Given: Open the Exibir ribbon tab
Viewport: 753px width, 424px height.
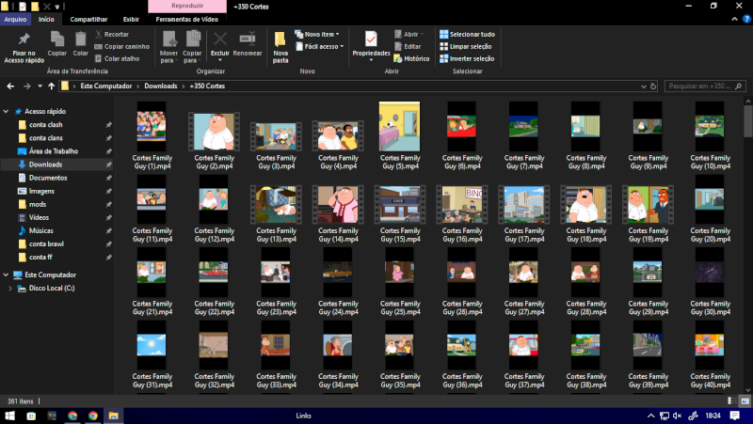Looking at the screenshot, I should click(131, 19).
